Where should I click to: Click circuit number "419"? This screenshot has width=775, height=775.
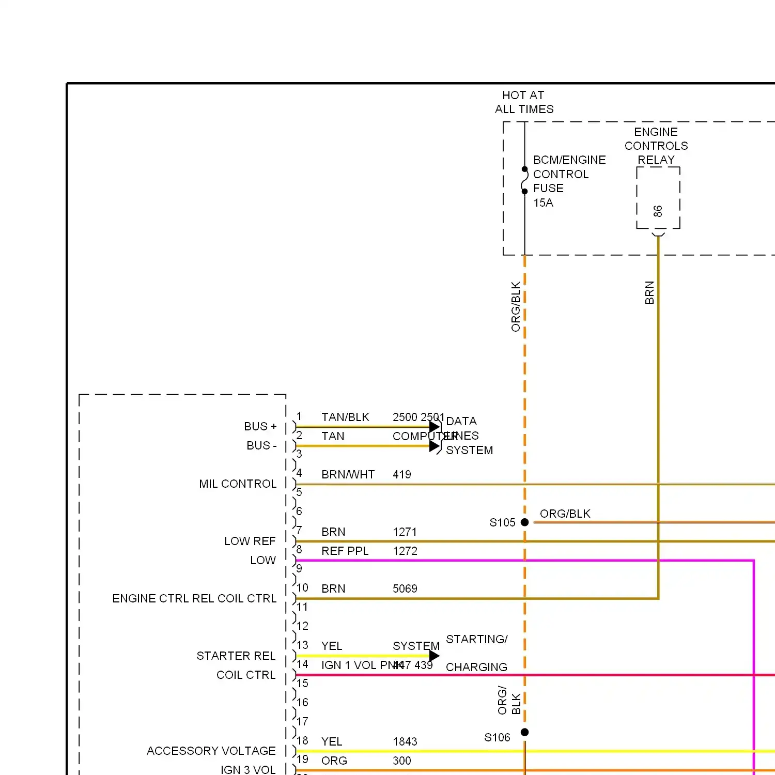pyautogui.click(x=402, y=474)
